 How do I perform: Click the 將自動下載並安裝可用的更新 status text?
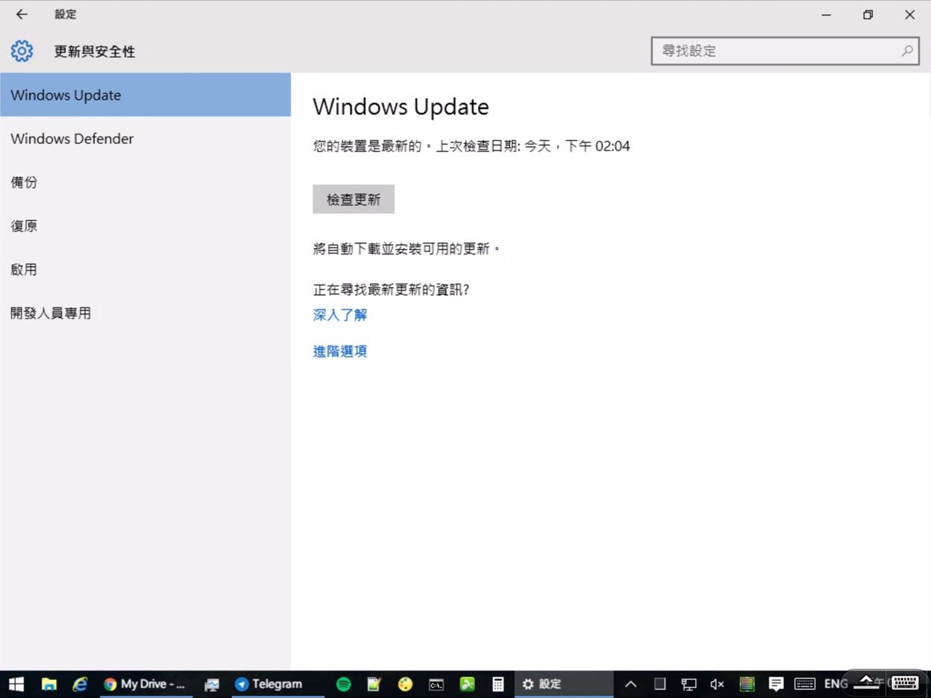(406, 249)
